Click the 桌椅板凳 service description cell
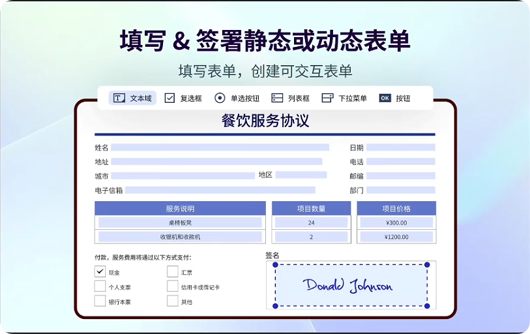Image resolution: width=530 pixels, height=334 pixels. pos(180,223)
